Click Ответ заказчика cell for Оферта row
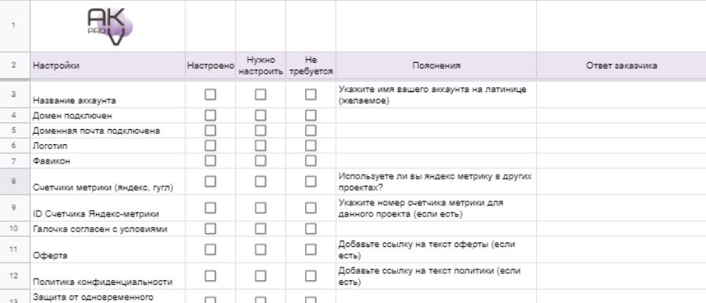Viewport: 706px width, 303px height. point(621,249)
